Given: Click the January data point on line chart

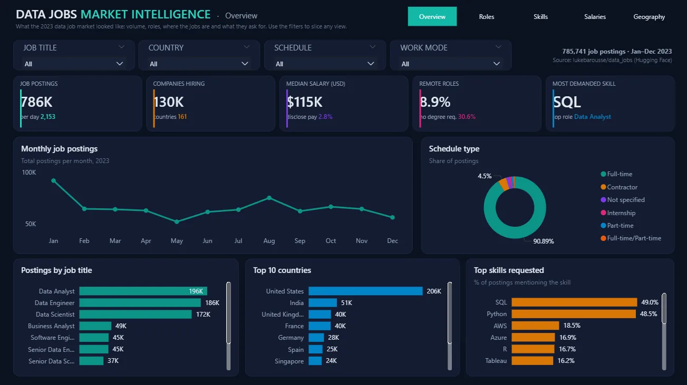Looking at the screenshot, I should pos(53,180).
